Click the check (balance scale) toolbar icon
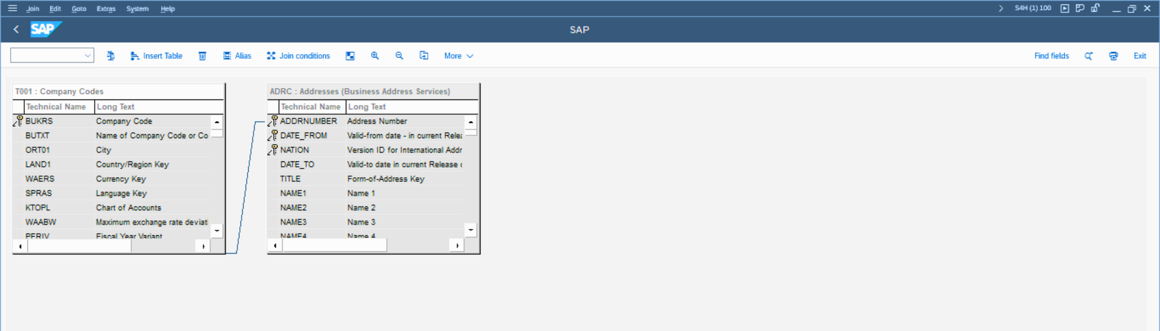Viewport: 1160px width, 331px height. [110, 56]
